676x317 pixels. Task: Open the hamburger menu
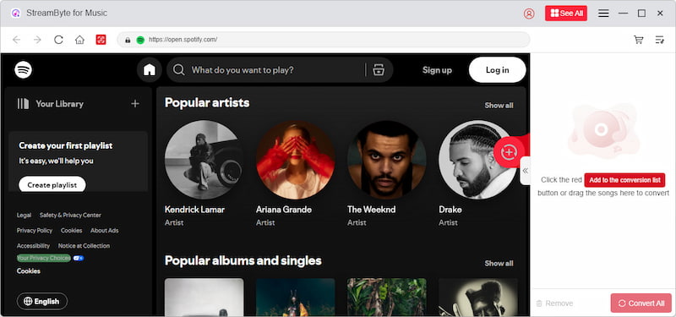603,14
